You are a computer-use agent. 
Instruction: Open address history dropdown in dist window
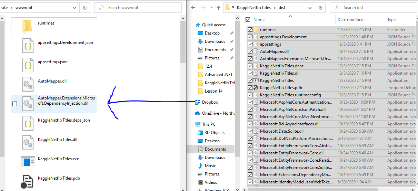(310, 8)
